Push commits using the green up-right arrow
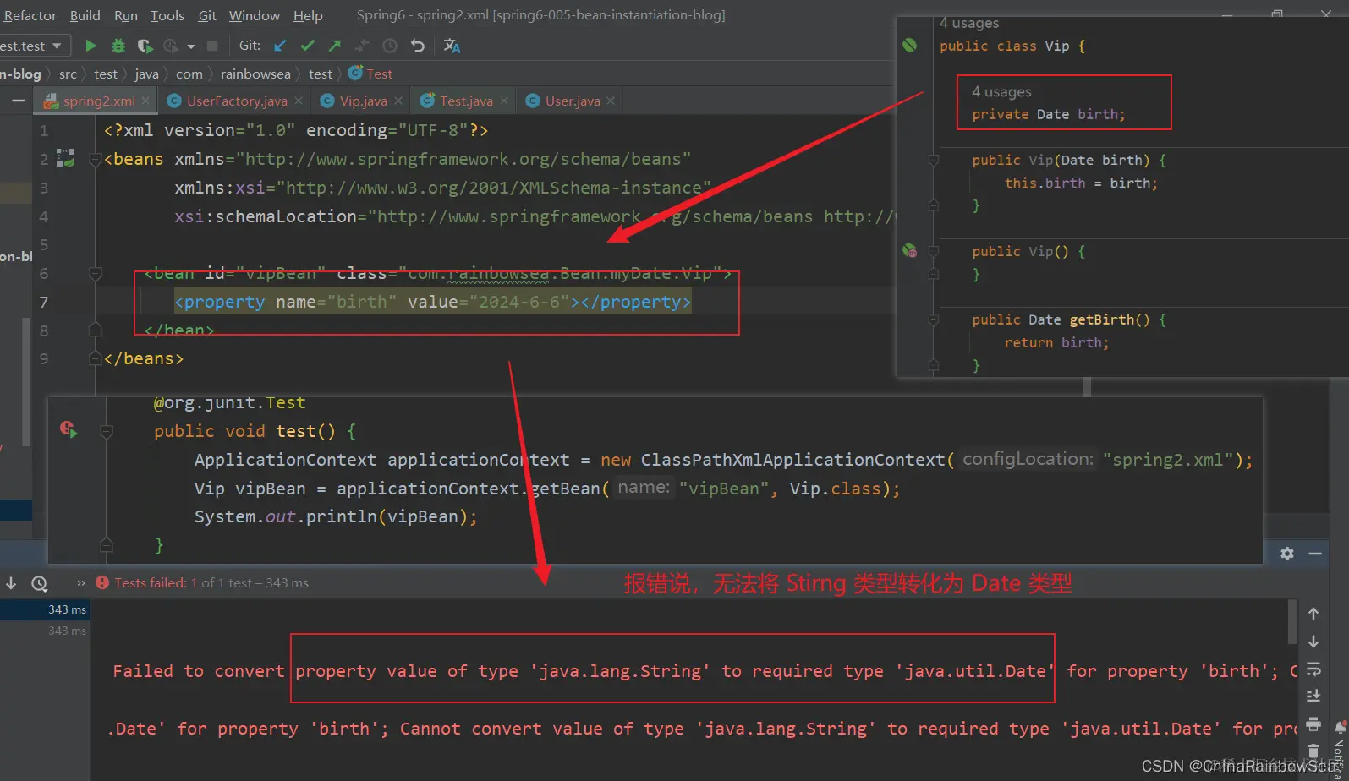Viewport: 1349px width, 781px height. pyautogui.click(x=335, y=46)
